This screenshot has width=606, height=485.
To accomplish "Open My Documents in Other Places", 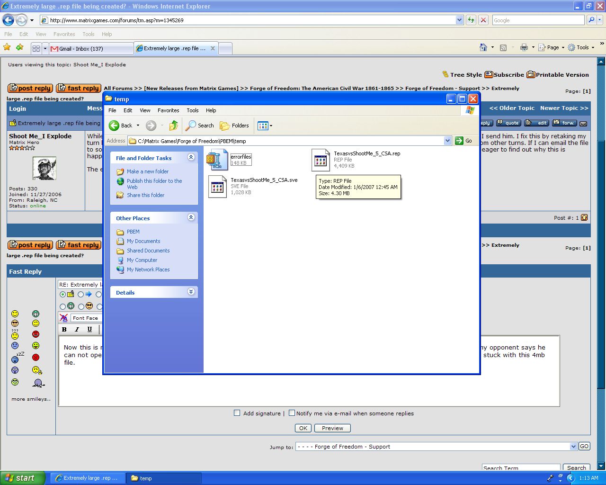I will pos(143,241).
